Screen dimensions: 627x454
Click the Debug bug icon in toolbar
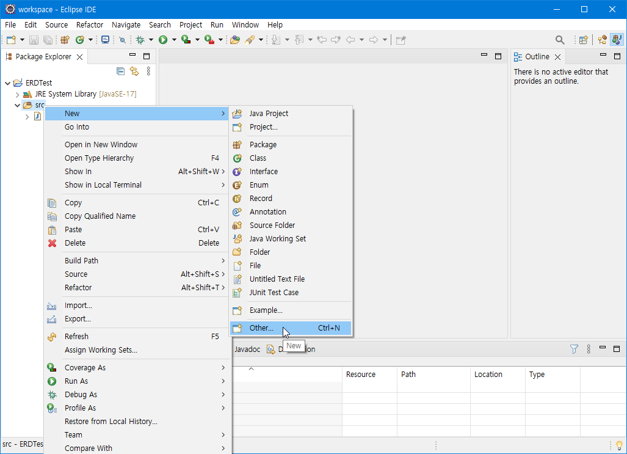tap(140, 40)
